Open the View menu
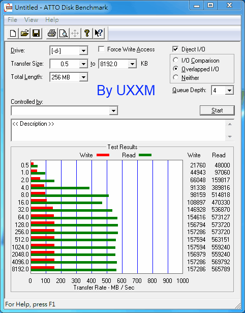The height and width of the screenshot is (313, 245). click(x=31, y=20)
